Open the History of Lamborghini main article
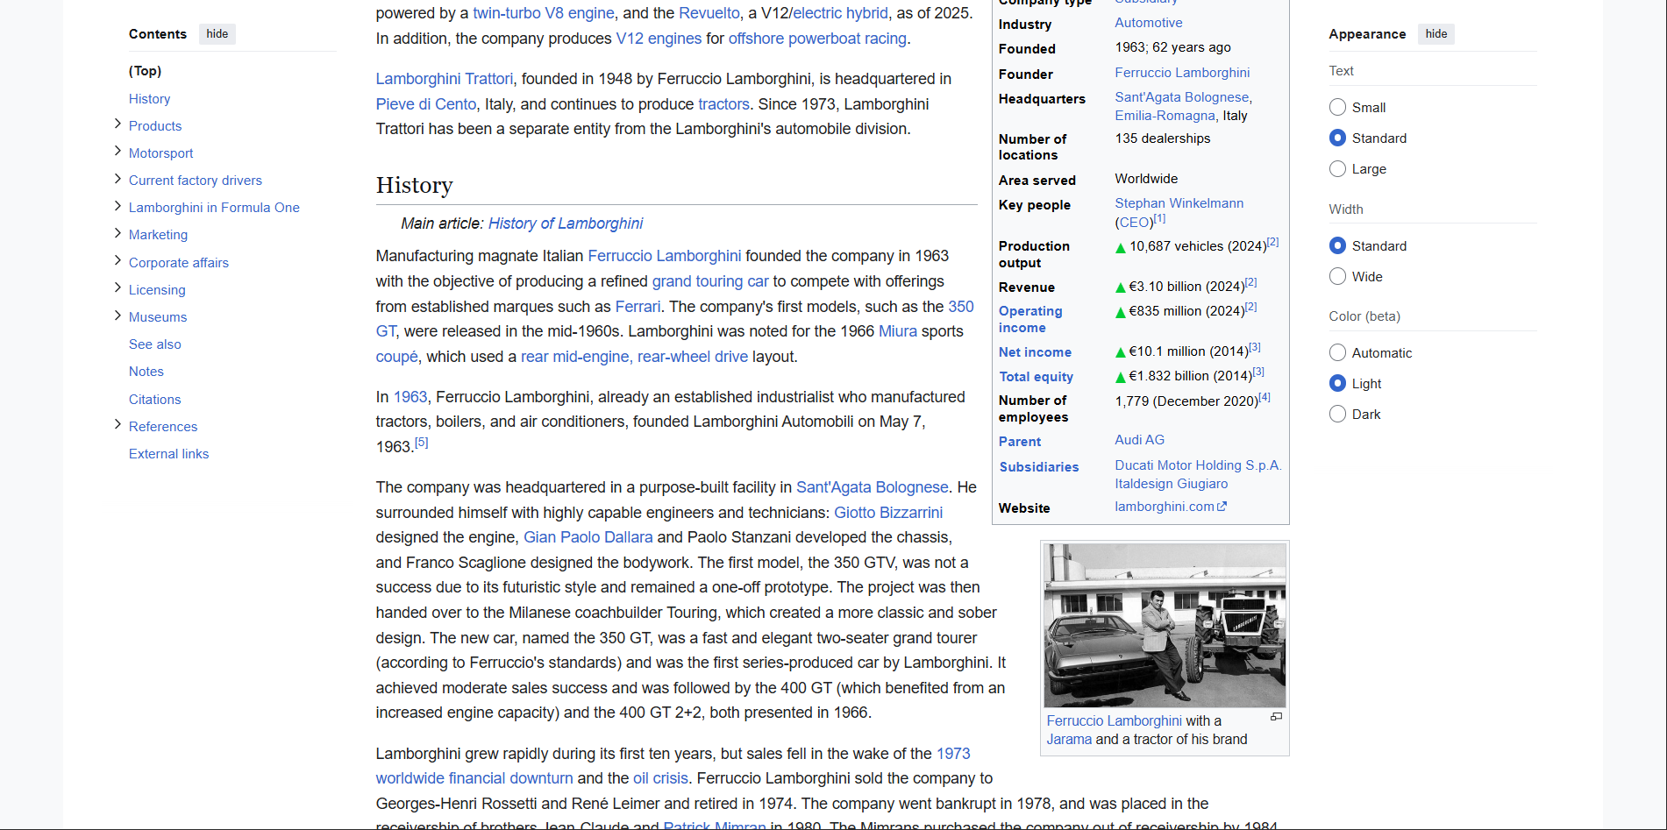Image resolution: width=1667 pixels, height=830 pixels. click(566, 223)
